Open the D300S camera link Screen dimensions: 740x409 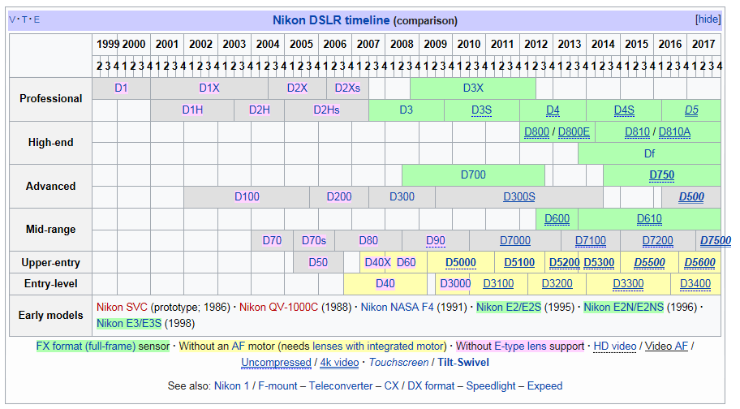point(519,196)
